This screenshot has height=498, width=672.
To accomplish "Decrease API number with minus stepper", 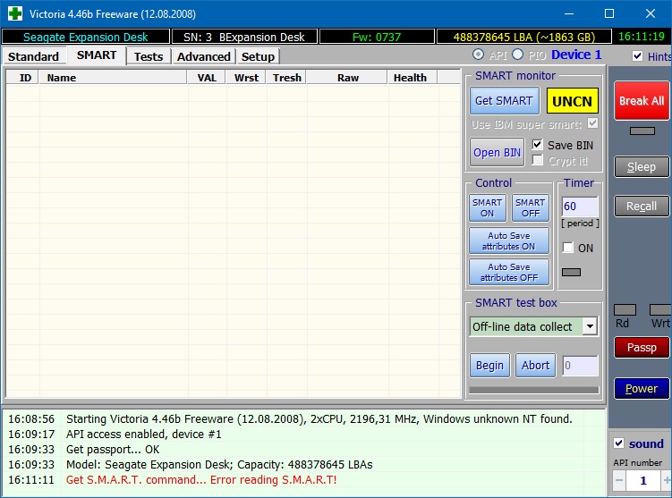I will (619, 480).
